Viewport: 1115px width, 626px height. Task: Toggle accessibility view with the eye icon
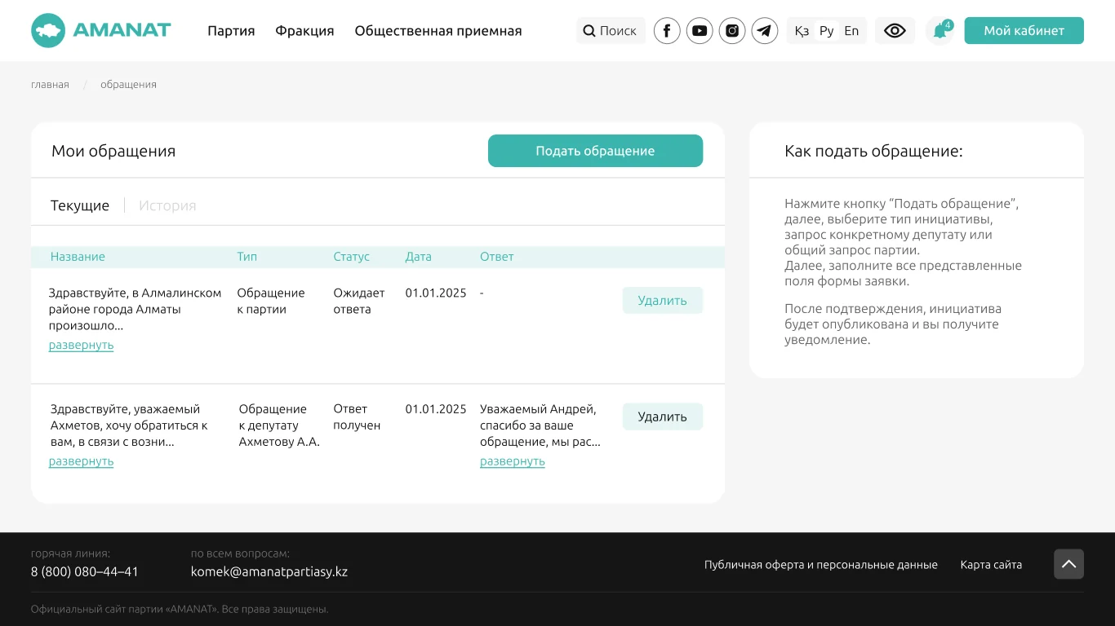(x=895, y=31)
